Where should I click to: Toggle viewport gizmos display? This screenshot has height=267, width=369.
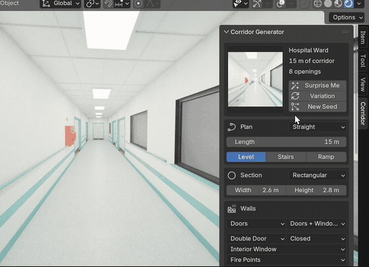click(x=257, y=4)
